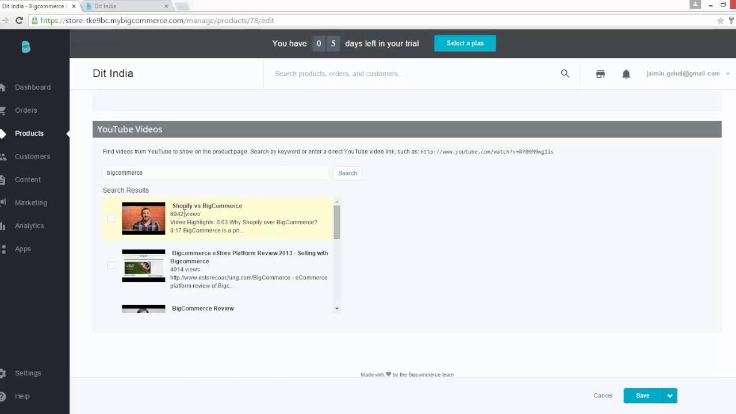Click the Cancel link

pyautogui.click(x=603, y=396)
